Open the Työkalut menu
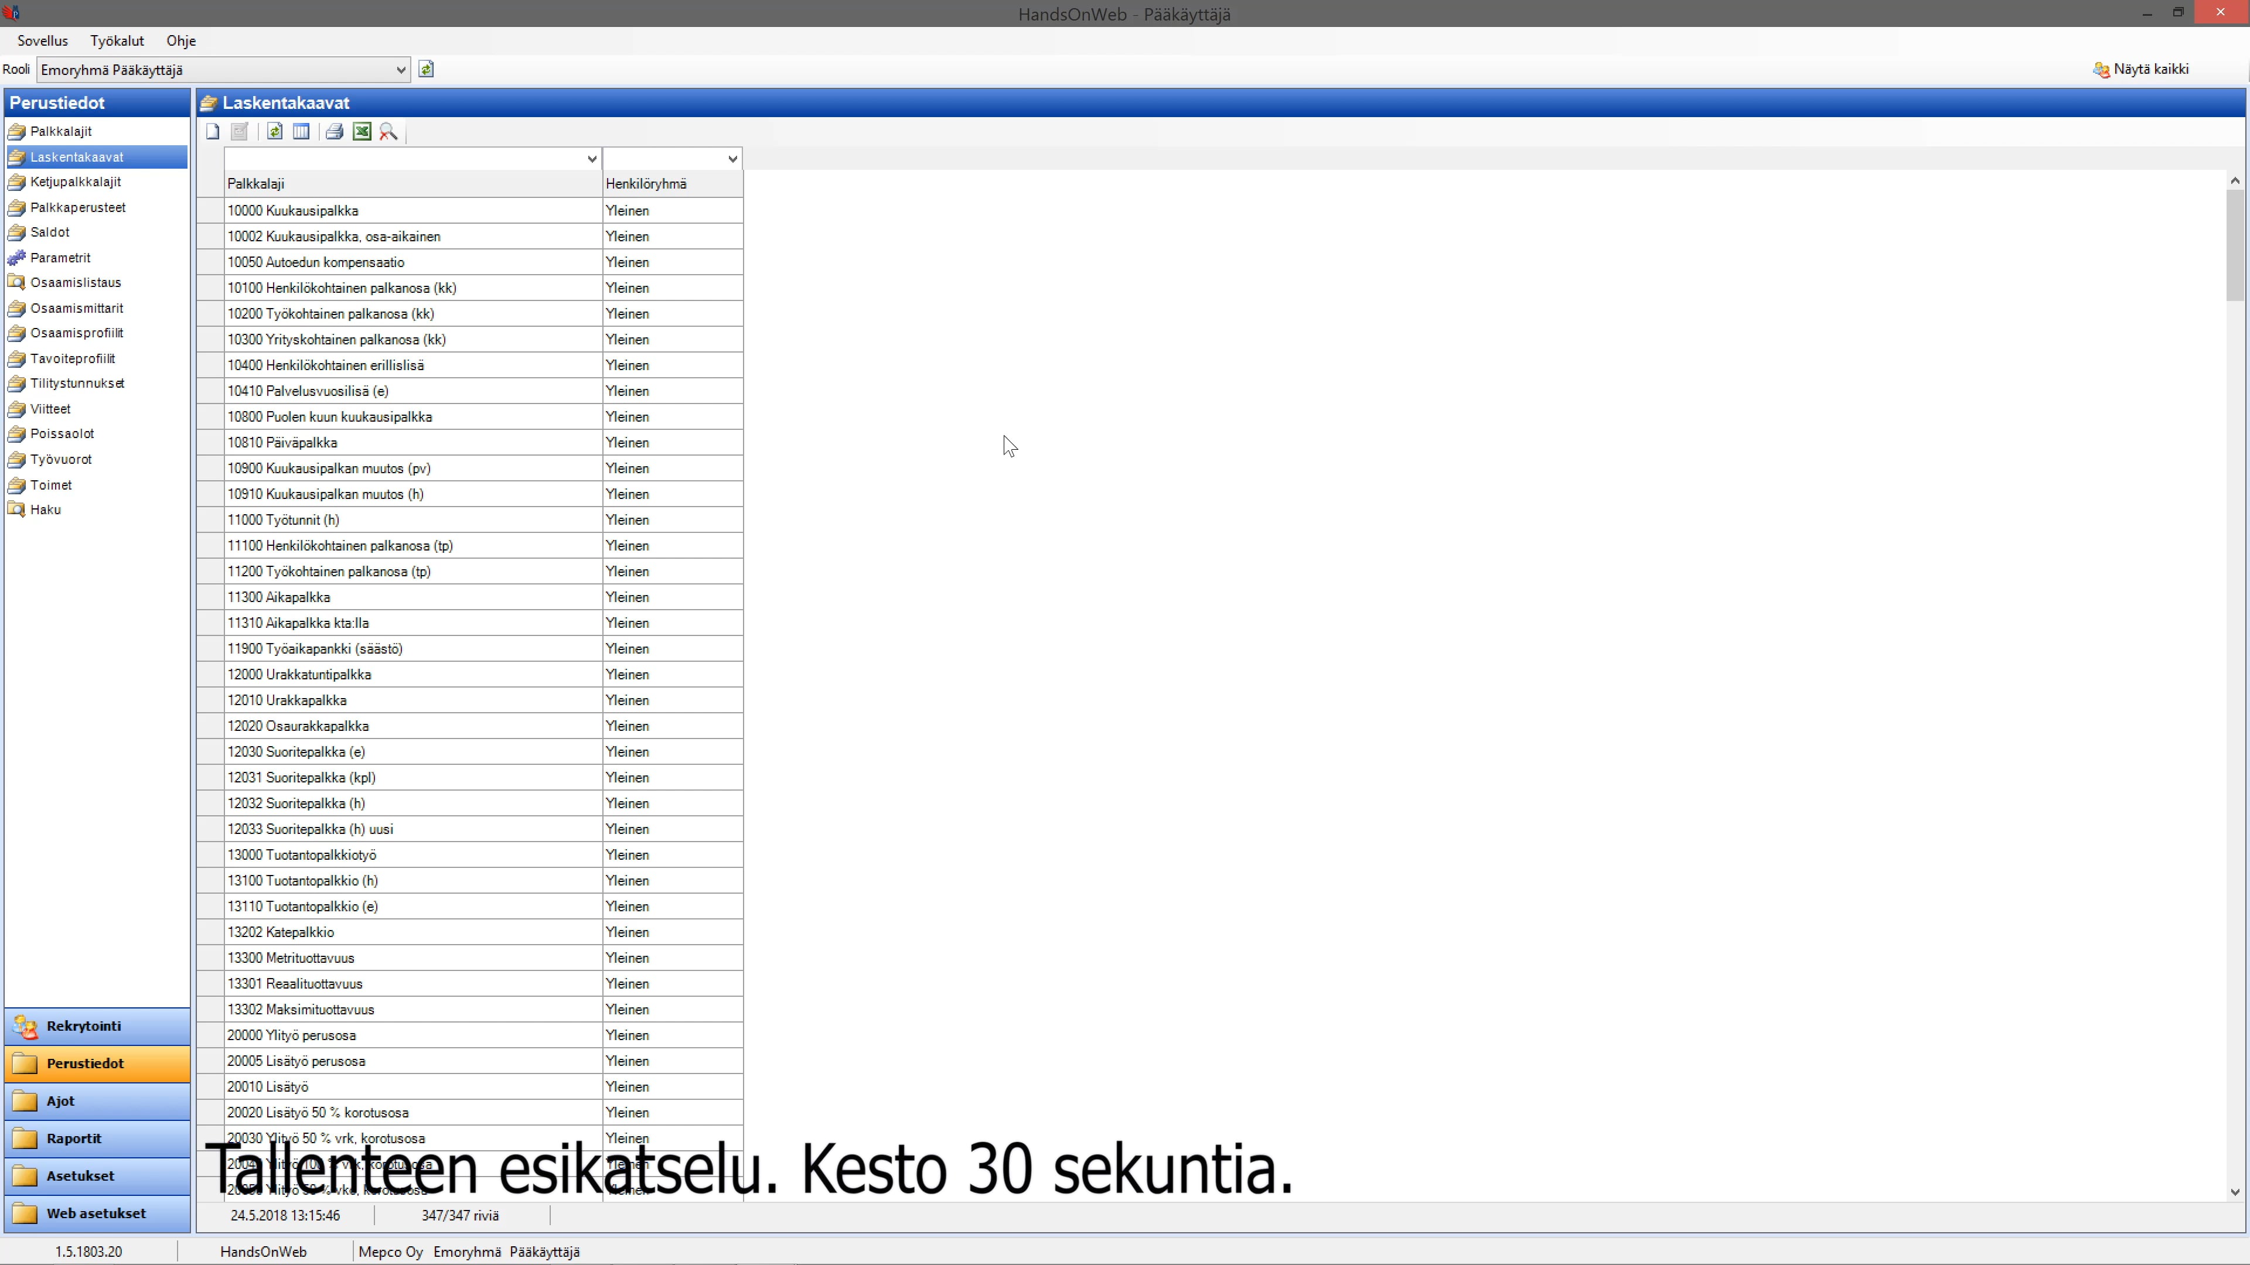 point(116,40)
